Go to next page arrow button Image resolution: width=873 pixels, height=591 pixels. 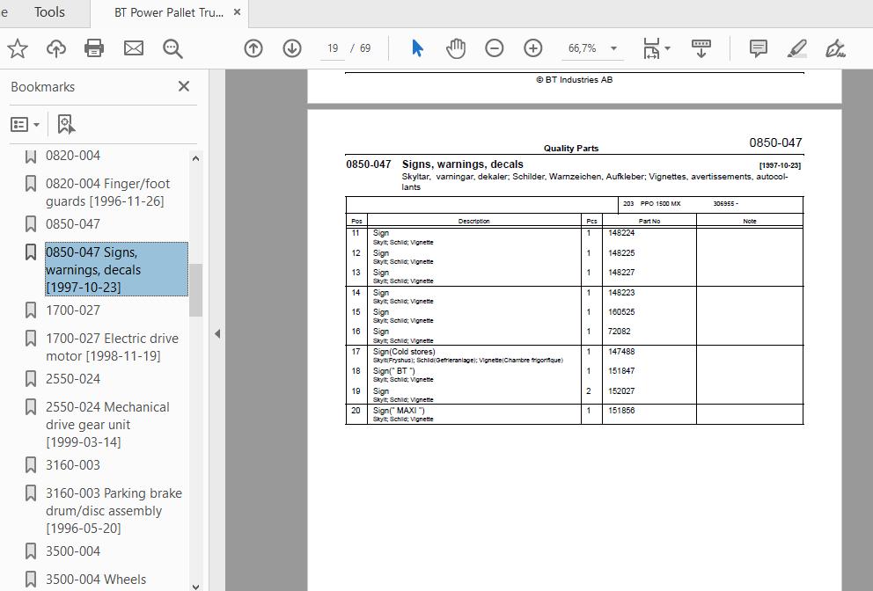tap(292, 48)
